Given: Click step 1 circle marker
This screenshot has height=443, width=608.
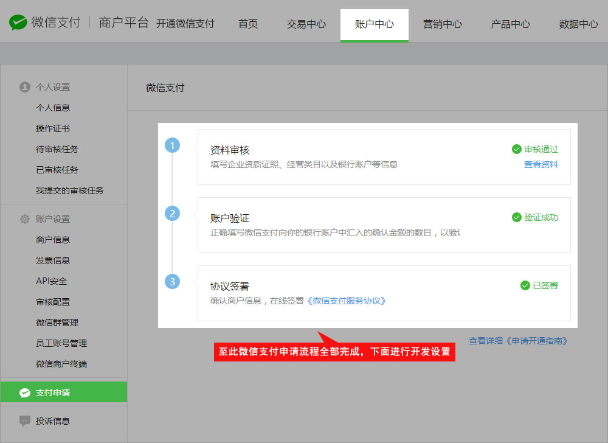Looking at the screenshot, I should coord(173,145).
